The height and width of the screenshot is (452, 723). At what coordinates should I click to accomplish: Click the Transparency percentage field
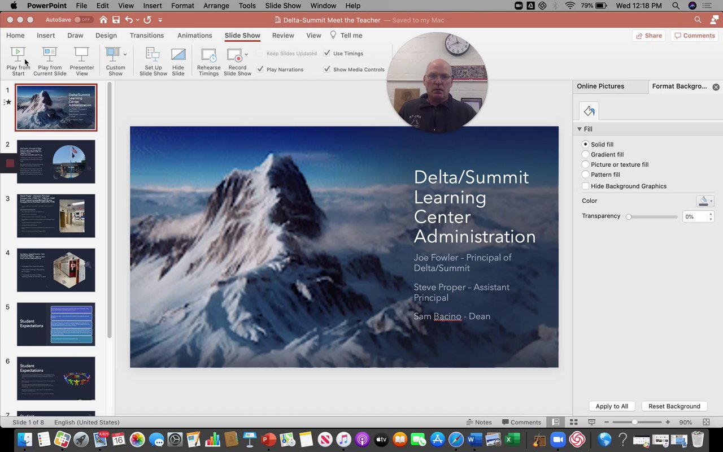tap(695, 216)
